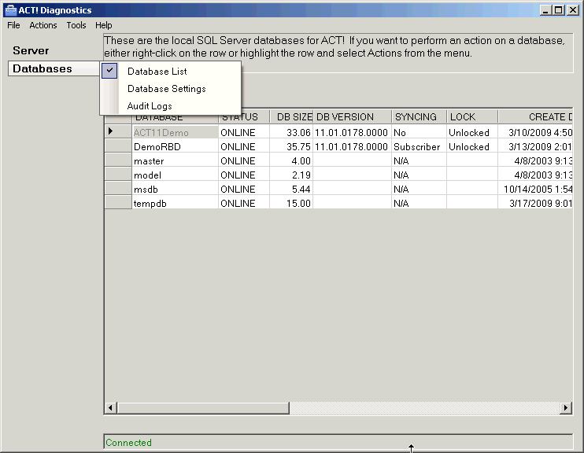584x453 pixels.
Task: Select the Databases sidebar section
Action: [43, 68]
